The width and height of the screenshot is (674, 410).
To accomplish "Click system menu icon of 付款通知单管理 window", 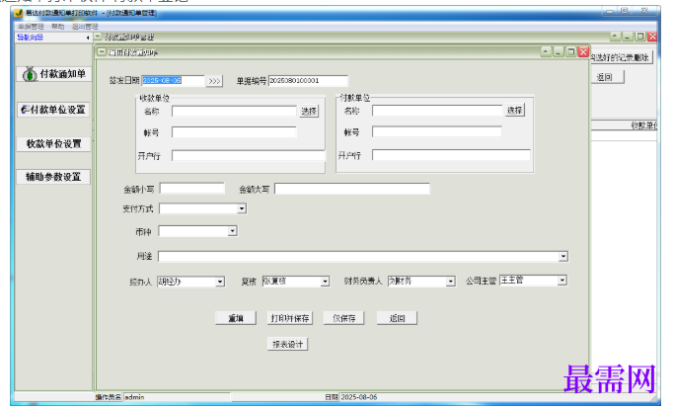I will [x=98, y=37].
